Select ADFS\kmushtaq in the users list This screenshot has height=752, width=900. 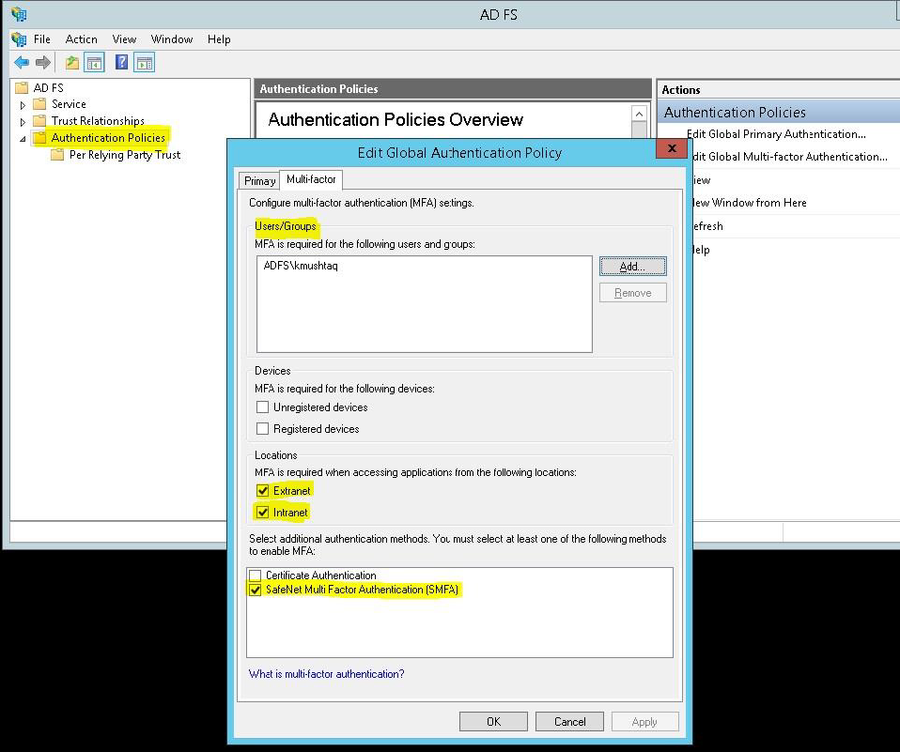[x=303, y=266]
